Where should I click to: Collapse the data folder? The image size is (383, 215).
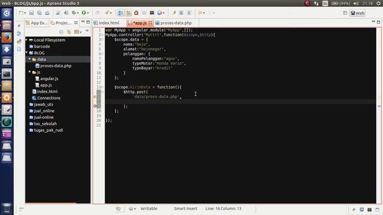pyautogui.click(x=29, y=59)
